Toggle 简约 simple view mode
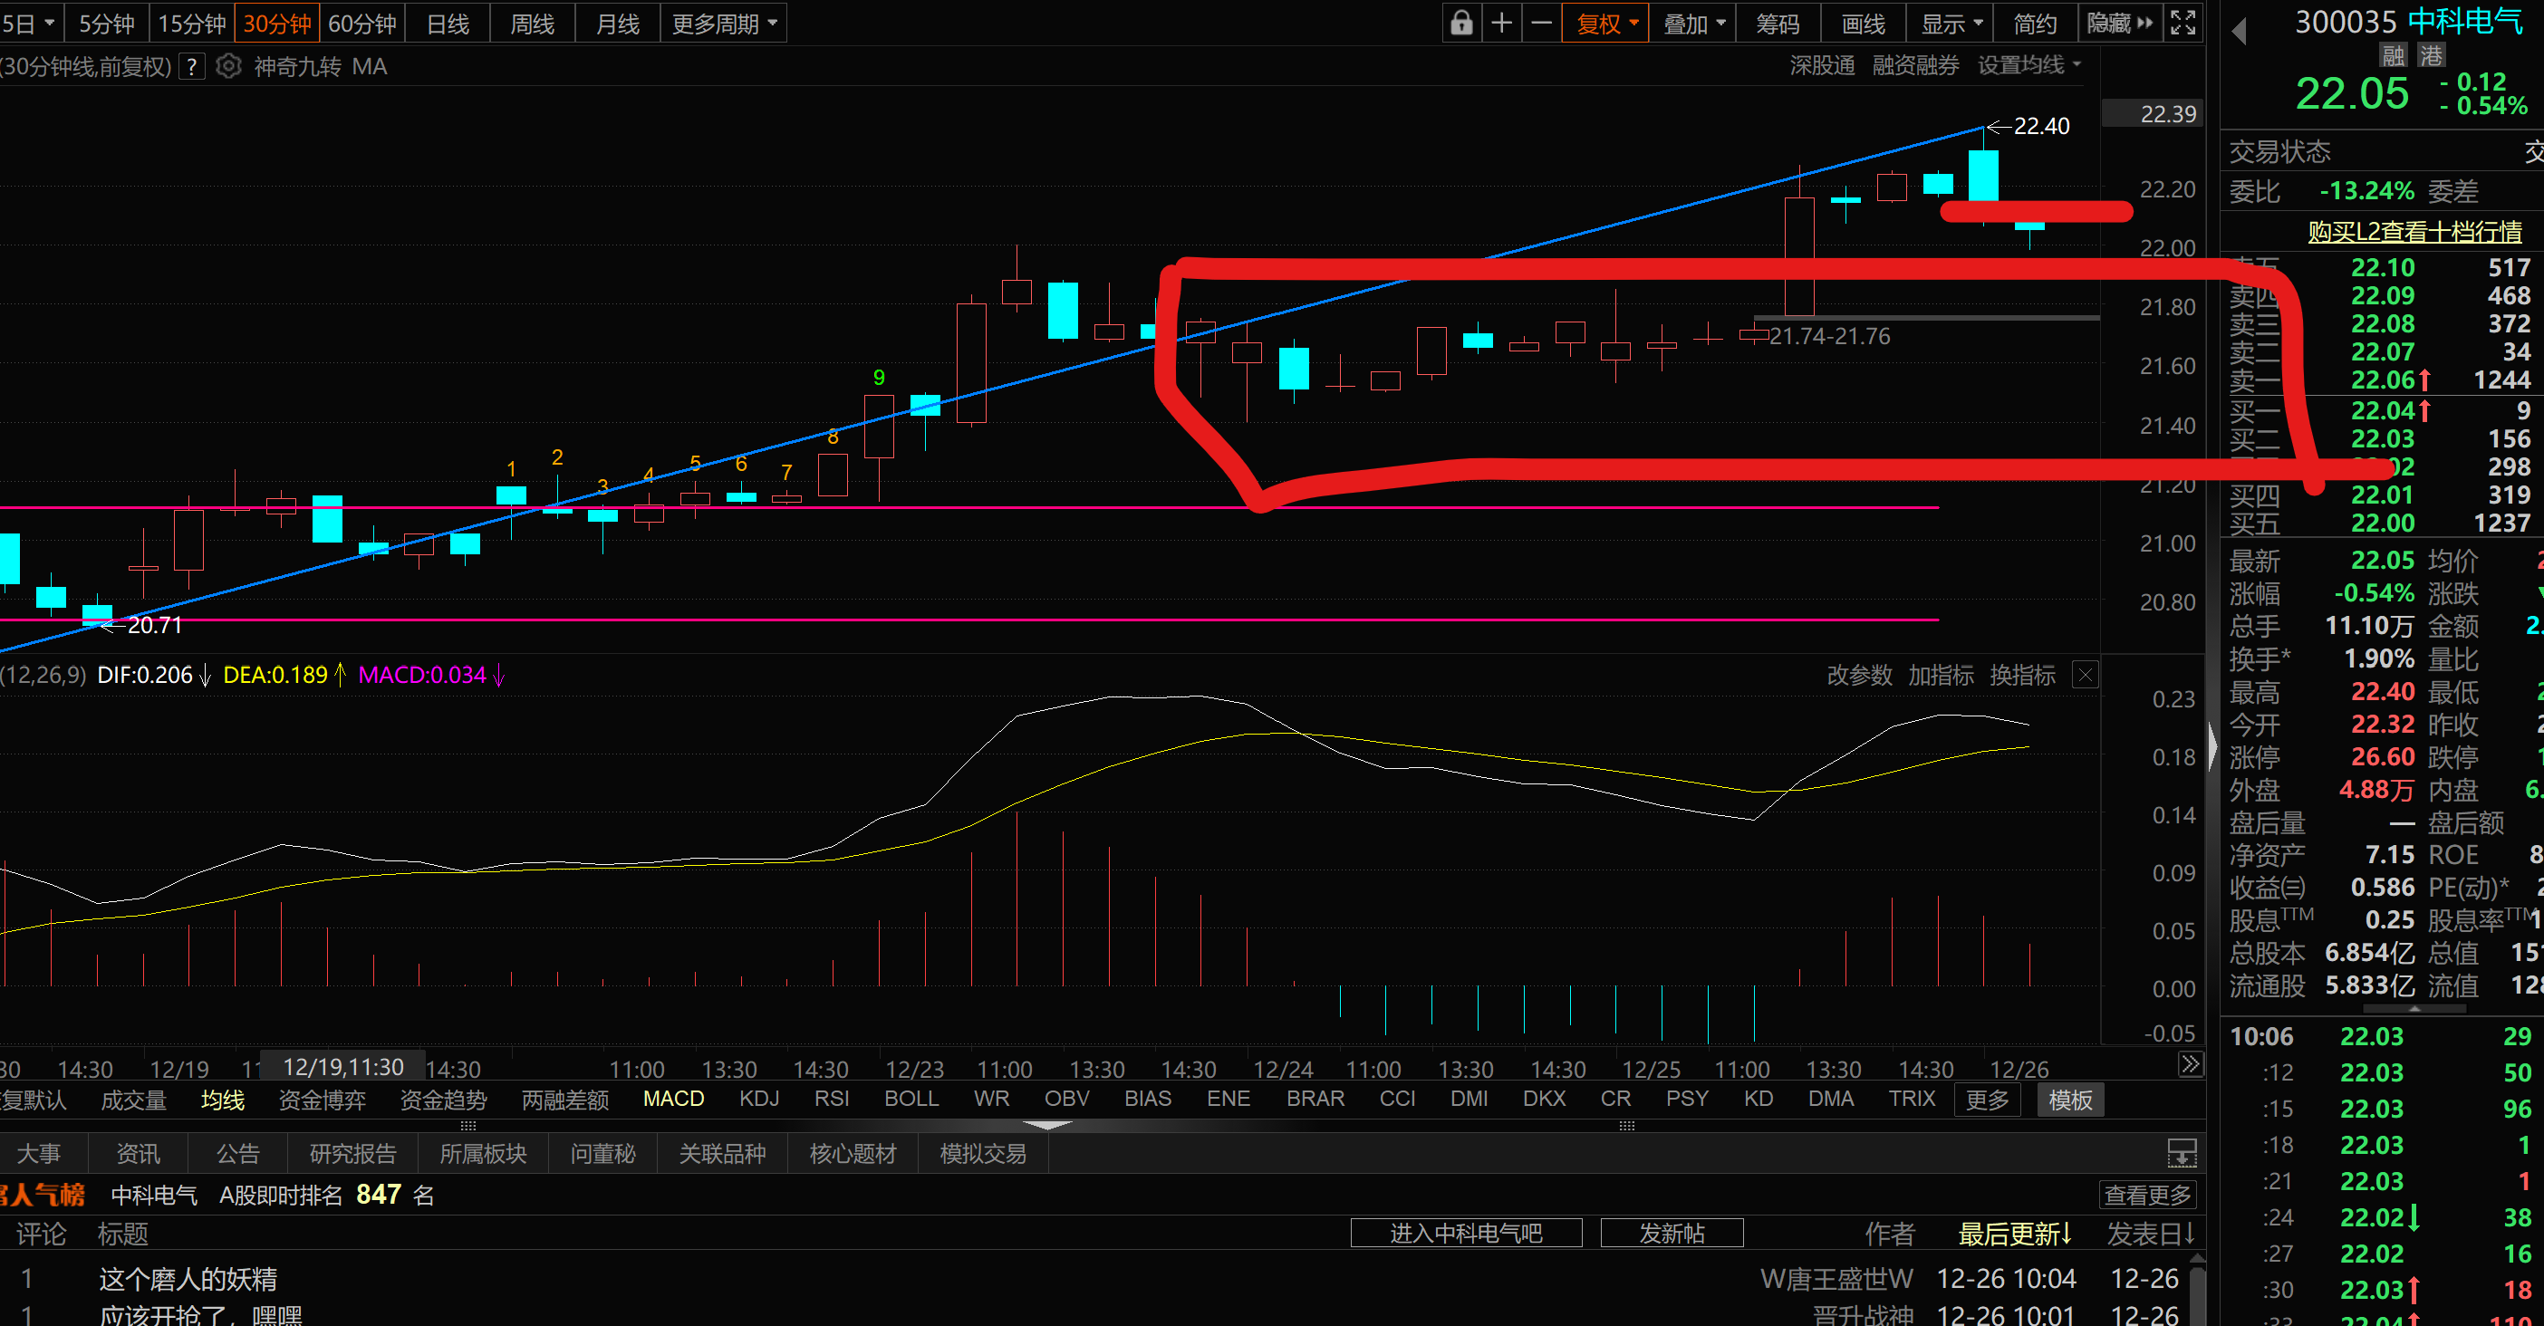Image resolution: width=2544 pixels, height=1326 pixels. (2035, 23)
